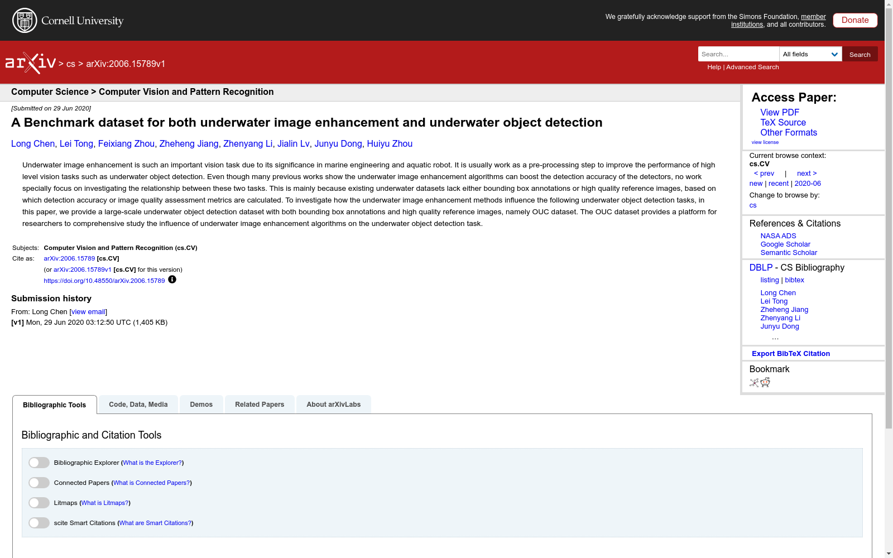
Task: Click author Lei Tong in byline
Action: pos(76,143)
